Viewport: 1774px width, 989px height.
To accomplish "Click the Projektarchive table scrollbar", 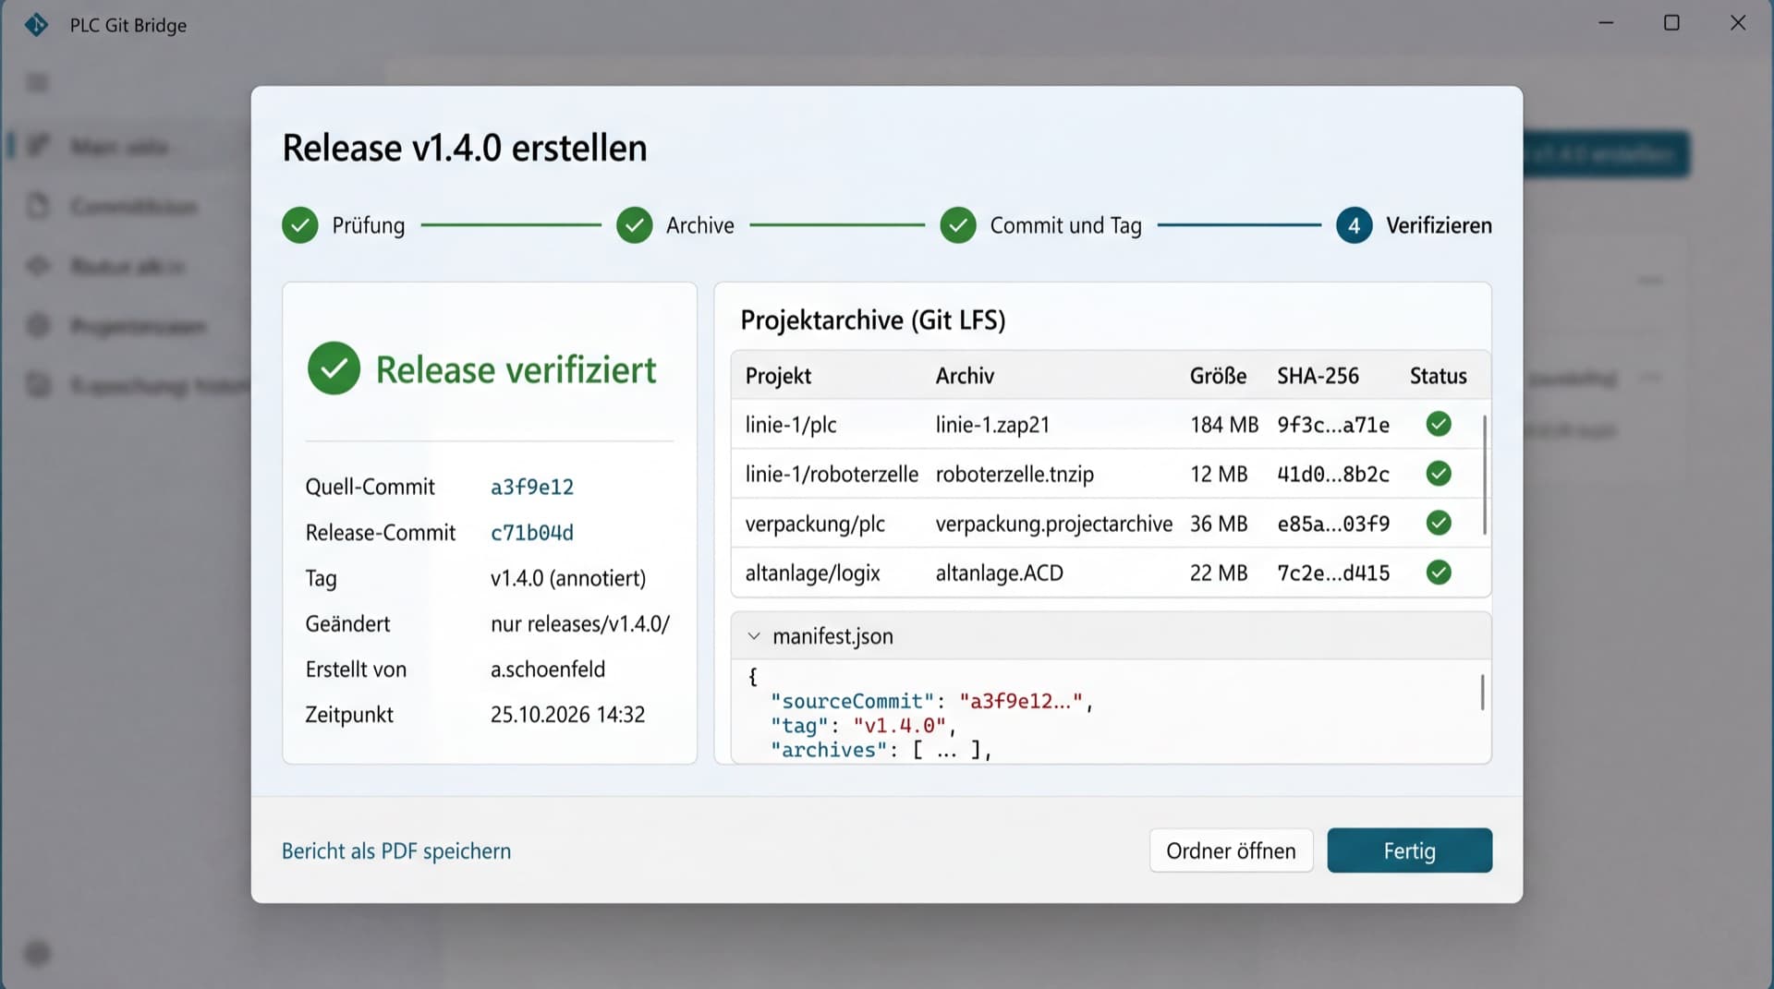I will tap(1484, 475).
